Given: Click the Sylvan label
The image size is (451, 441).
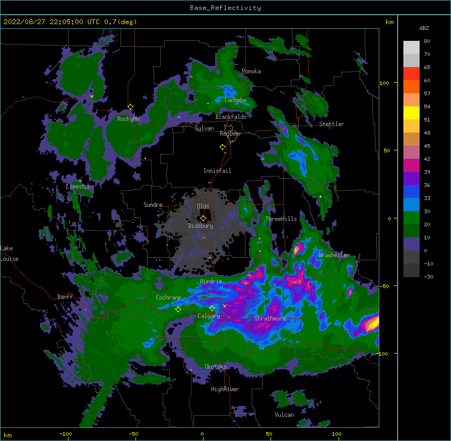Looking at the screenshot, I should coord(204,128).
